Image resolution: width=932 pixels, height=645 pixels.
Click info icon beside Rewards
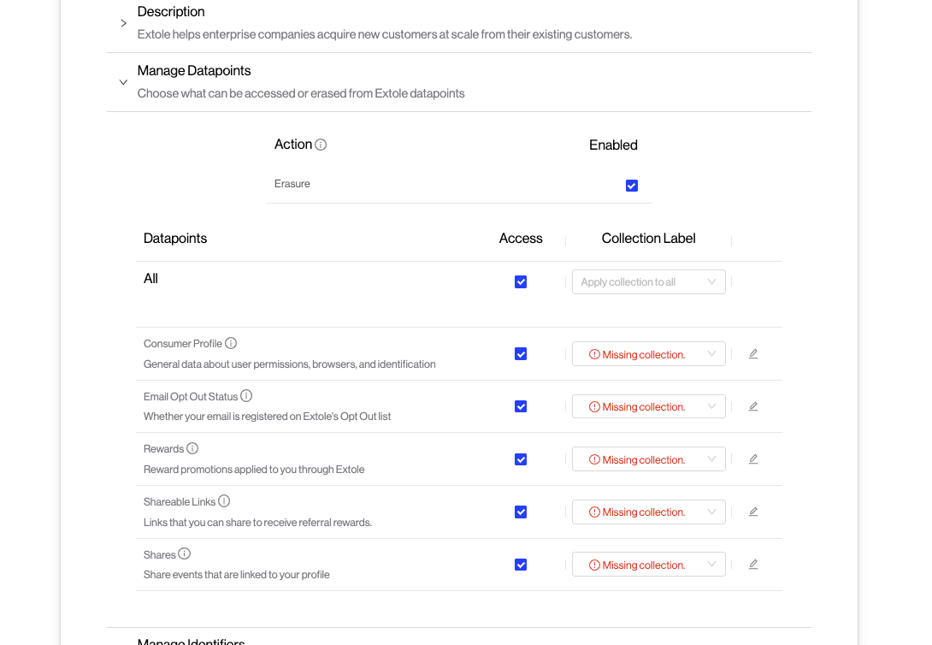coord(192,448)
